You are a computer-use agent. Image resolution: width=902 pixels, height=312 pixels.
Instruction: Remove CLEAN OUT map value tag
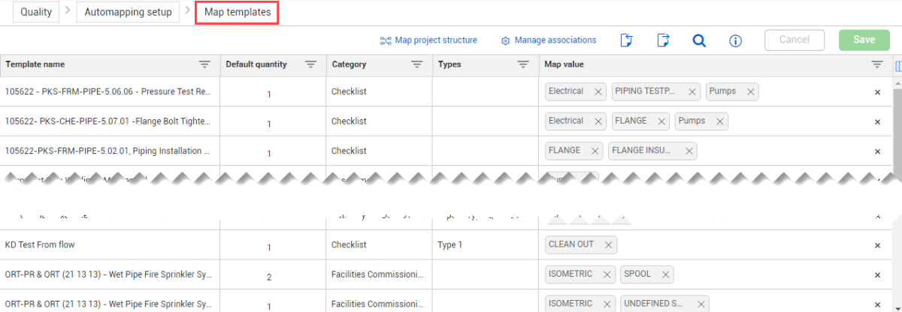(x=608, y=244)
